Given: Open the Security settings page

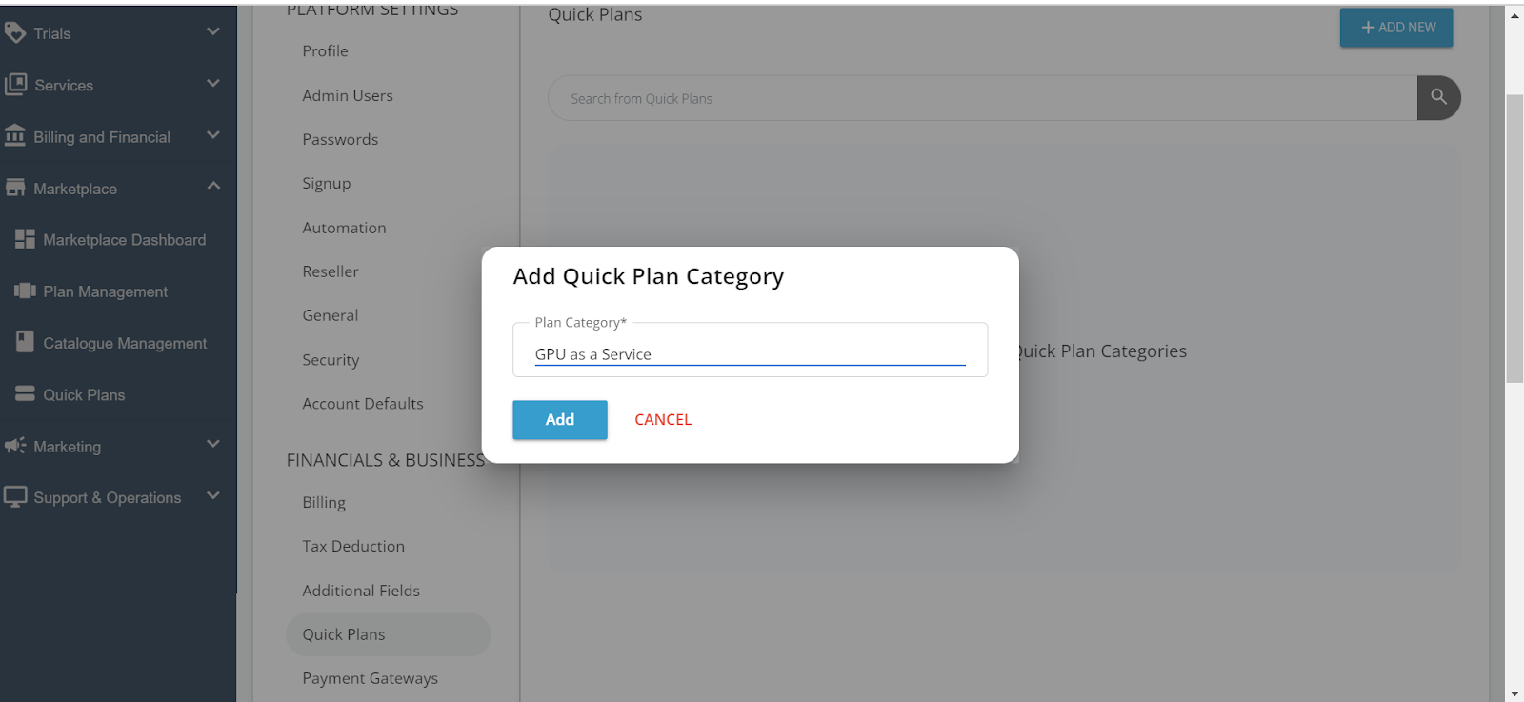Looking at the screenshot, I should coord(331,359).
